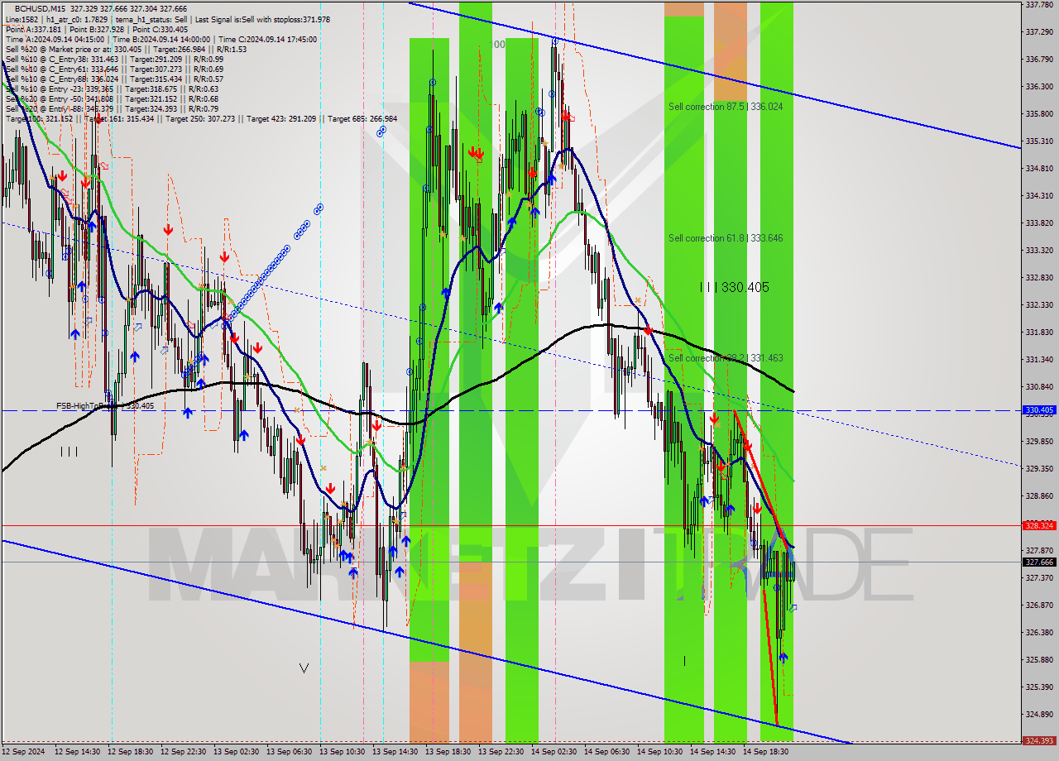Click the 'I I I 330.405' chart label
The width and height of the screenshot is (1059, 761).
point(734,287)
